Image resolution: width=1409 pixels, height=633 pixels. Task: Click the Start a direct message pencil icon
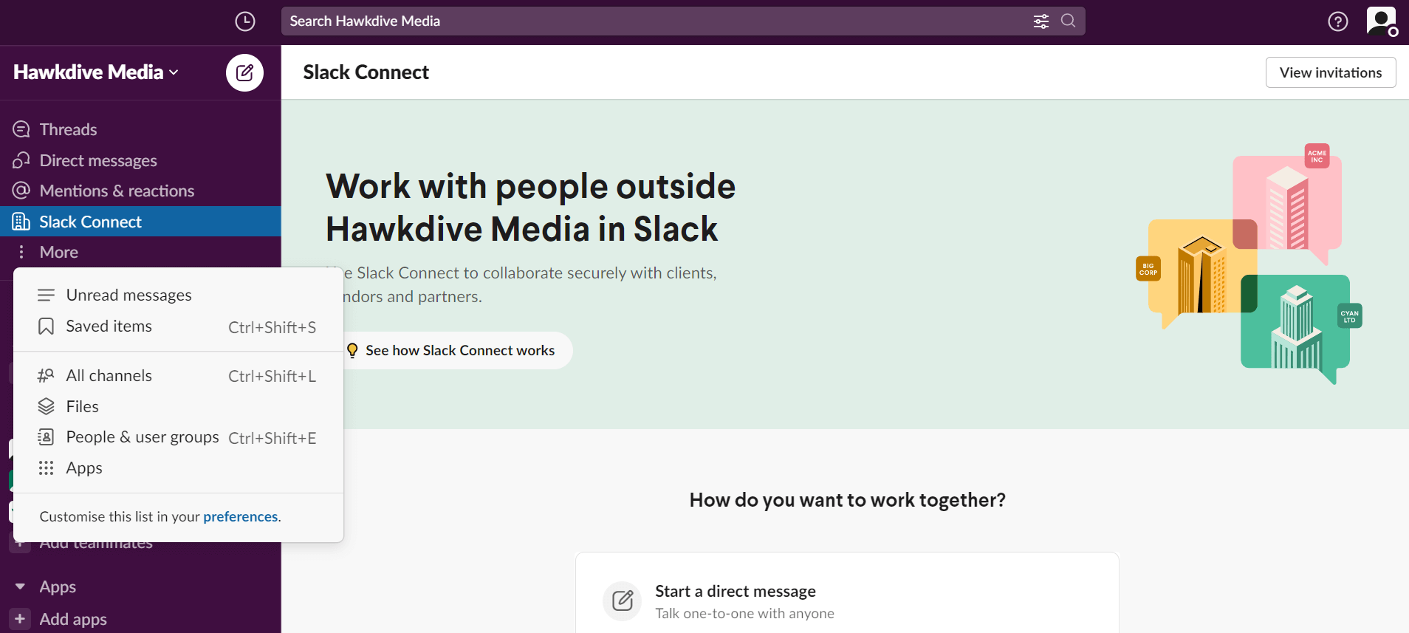(x=623, y=601)
